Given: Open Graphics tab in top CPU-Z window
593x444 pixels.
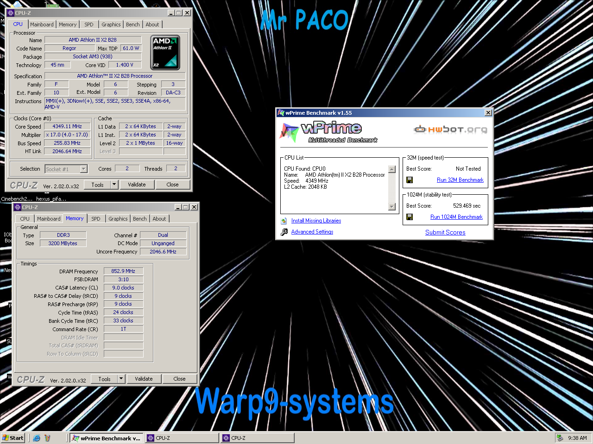Looking at the screenshot, I should (111, 25).
